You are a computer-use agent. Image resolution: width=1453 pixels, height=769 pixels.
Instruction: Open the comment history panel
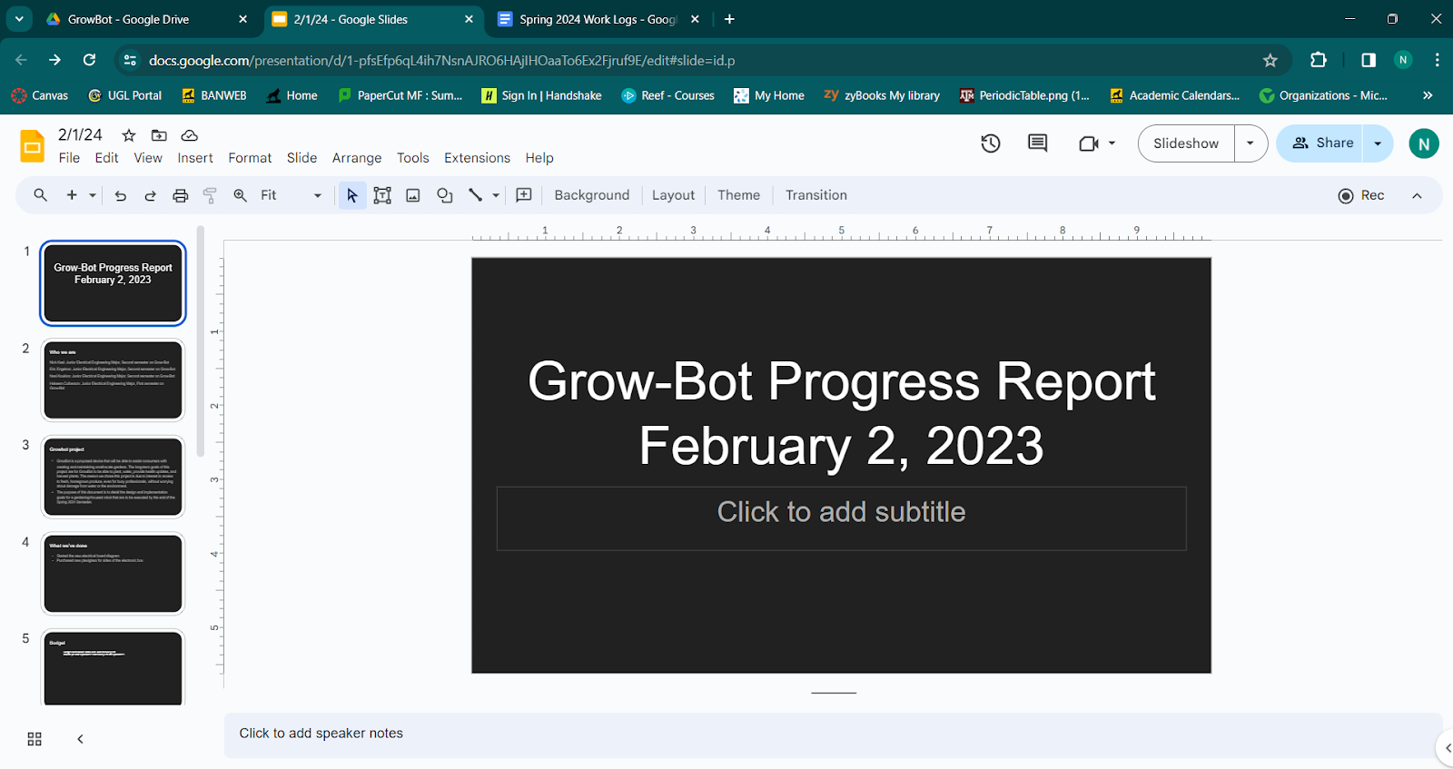[1037, 143]
